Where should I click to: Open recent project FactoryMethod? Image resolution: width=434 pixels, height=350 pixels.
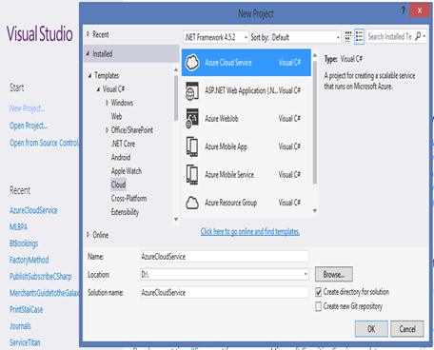30,260
